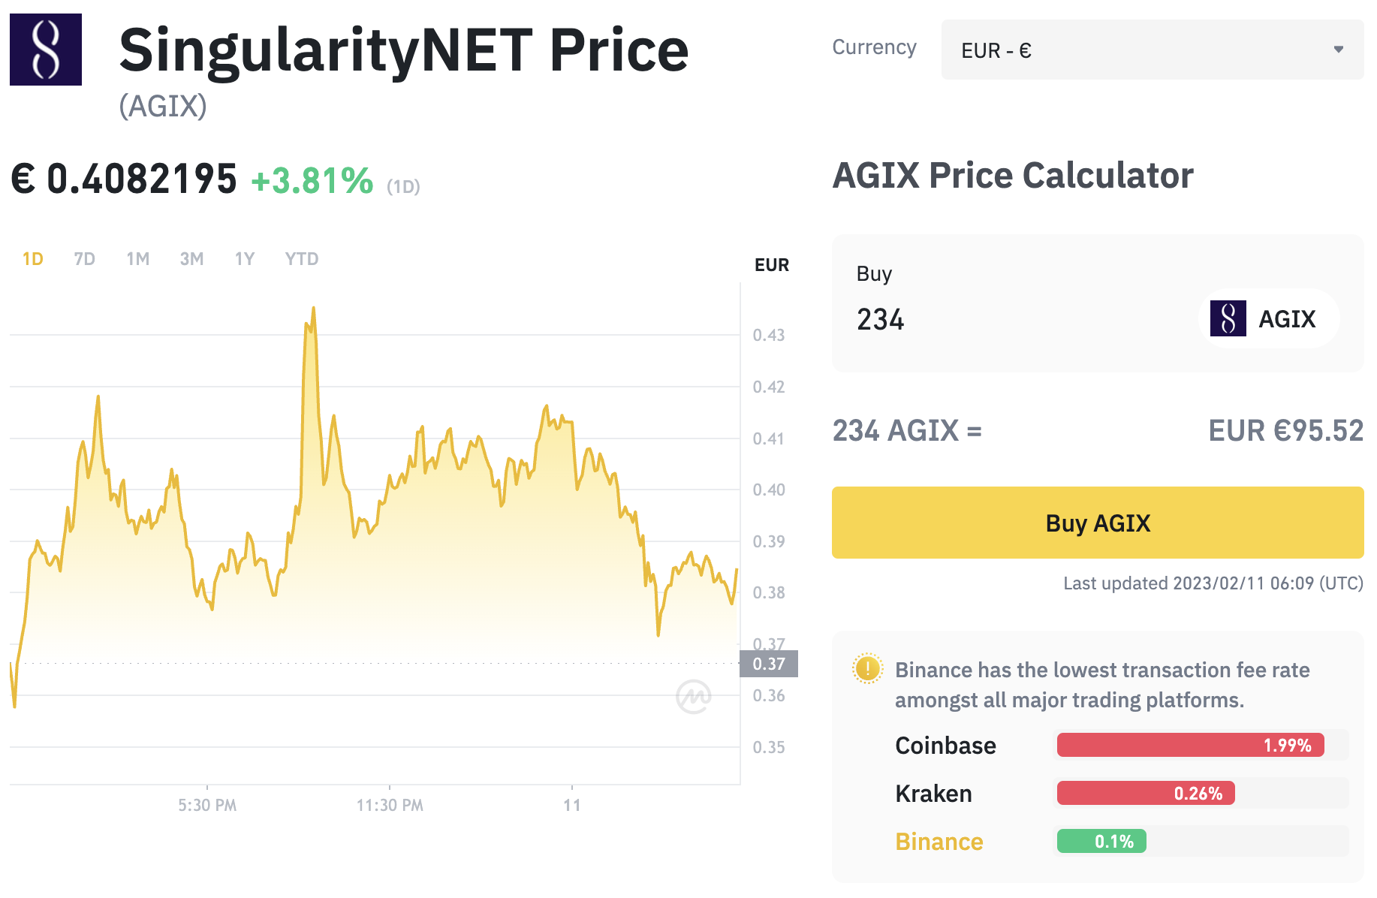Click the Buy AGIX button
Viewport: 1377px width, 898px height.
[x=1098, y=523]
